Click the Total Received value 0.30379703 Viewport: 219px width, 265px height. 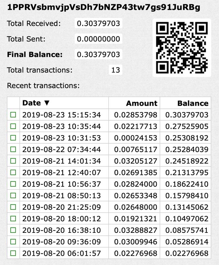pos(98,23)
